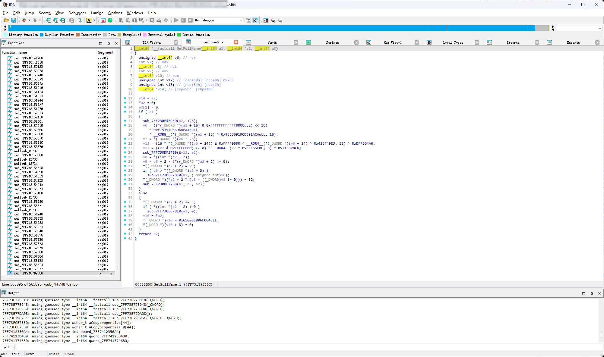Click the green circle toolbar icon
This screenshot has height=357, width=604.
(110, 20)
